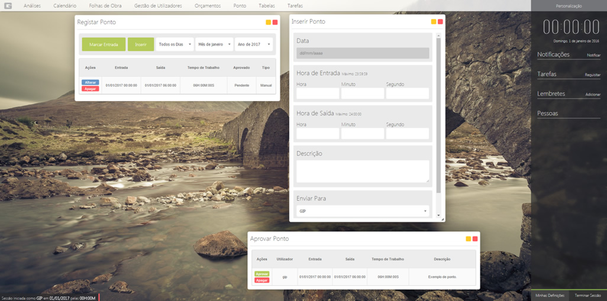Image resolution: width=607 pixels, height=301 pixels.
Task: Click the Terminar Sessão link
Action: [587, 296]
